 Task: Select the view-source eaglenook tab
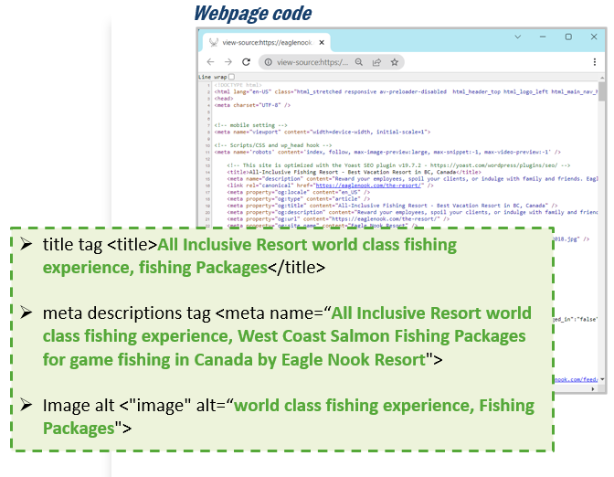coord(267,42)
